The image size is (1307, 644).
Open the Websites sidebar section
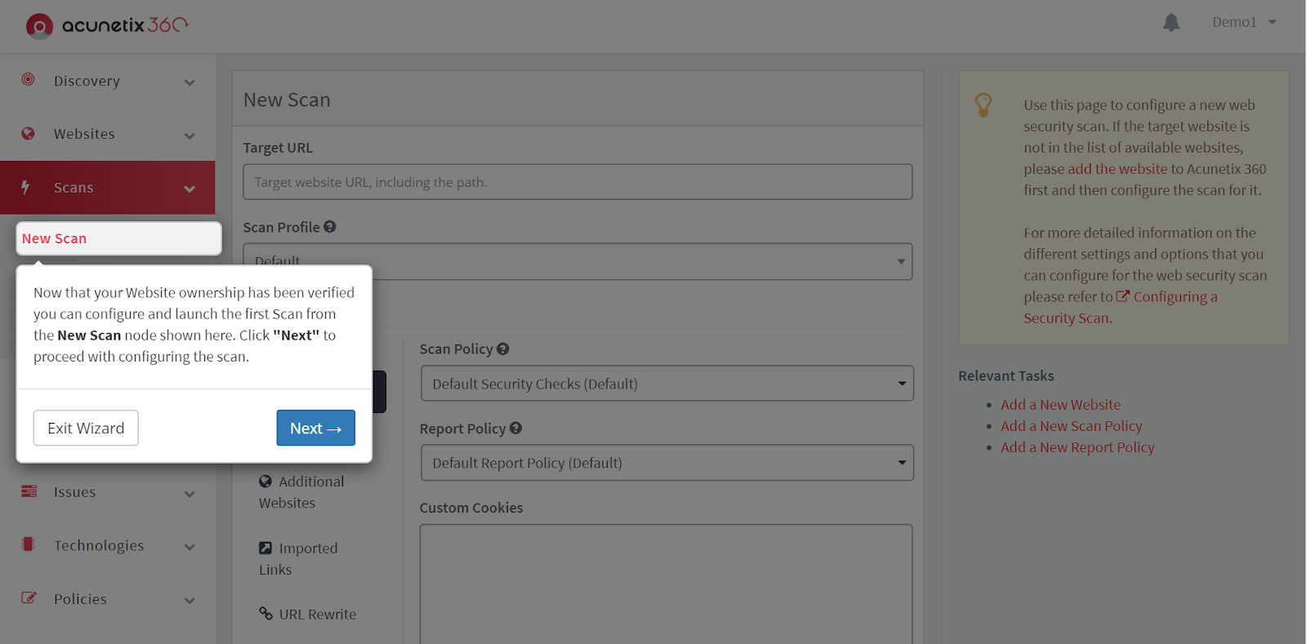(108, 134)
